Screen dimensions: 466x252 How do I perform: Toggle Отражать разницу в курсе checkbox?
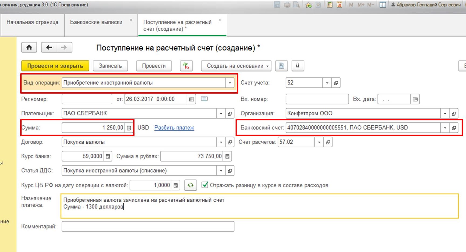pyautogui.click(x=205, y=185)
